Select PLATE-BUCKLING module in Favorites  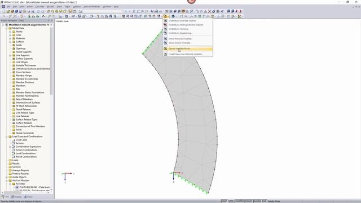point(34,187)
